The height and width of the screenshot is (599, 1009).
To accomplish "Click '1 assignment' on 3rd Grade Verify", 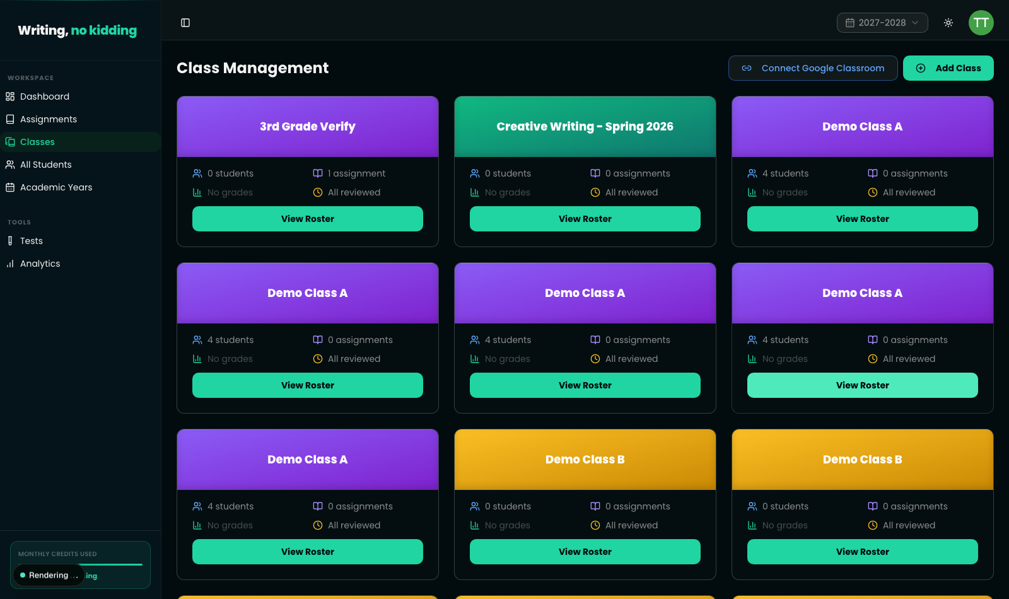I will (356, 173).
